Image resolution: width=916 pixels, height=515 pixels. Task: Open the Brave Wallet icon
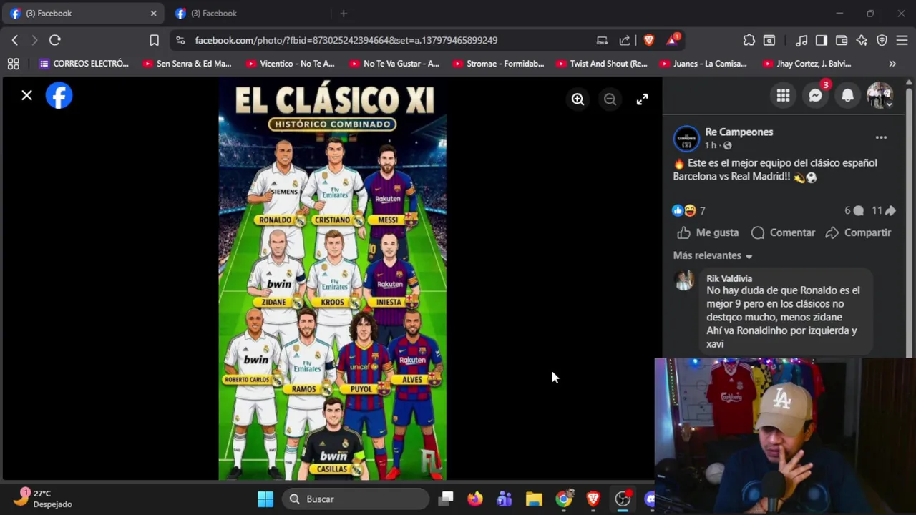842,40
